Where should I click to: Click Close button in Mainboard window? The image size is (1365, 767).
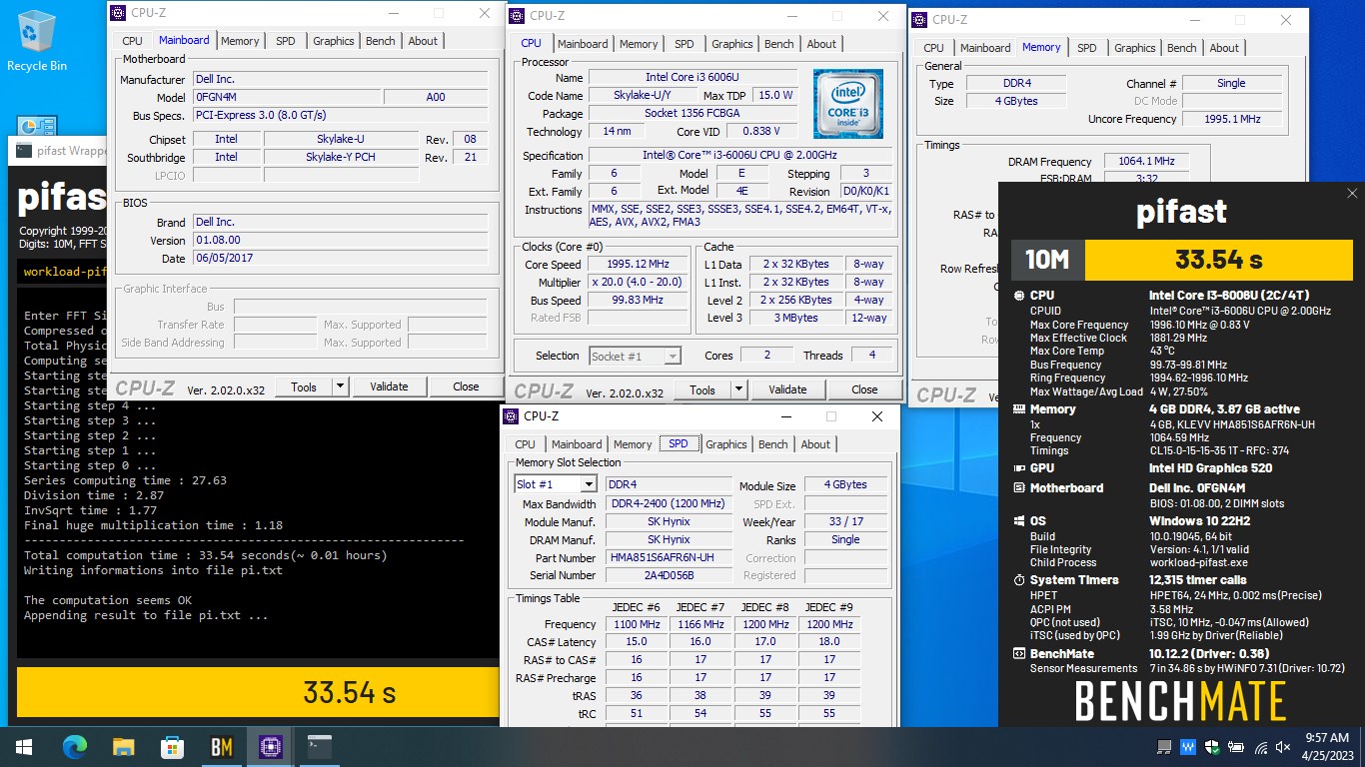pyautogui.click(x=466, y=386)
